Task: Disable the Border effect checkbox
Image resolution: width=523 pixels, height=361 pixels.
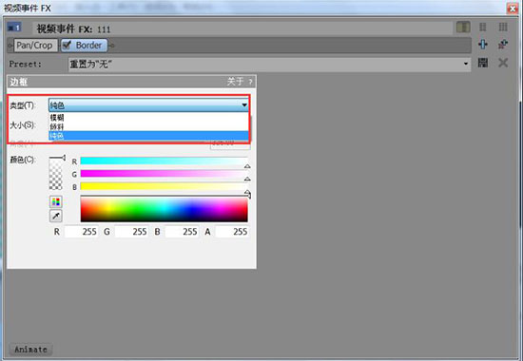Action: point(67,45)
